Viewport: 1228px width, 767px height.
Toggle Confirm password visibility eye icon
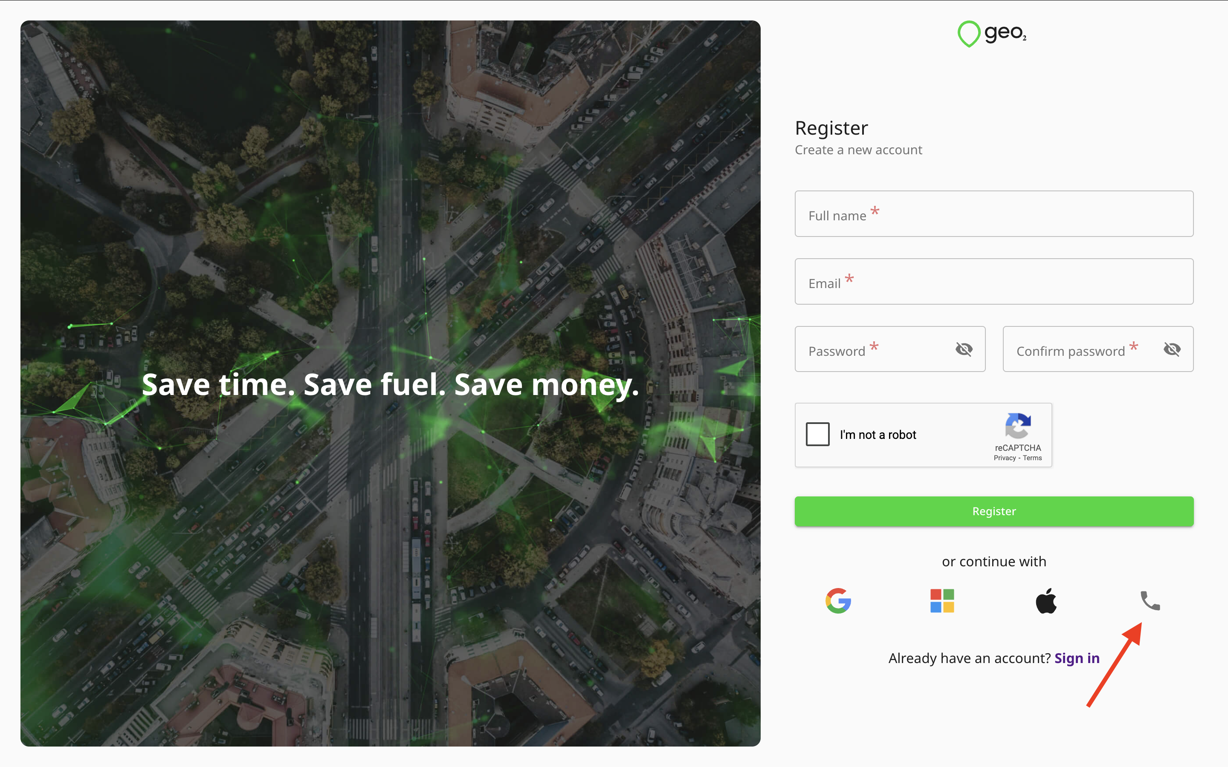(x=1172, y=349)
